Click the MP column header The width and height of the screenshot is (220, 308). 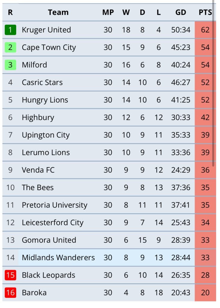click(108, 12)
